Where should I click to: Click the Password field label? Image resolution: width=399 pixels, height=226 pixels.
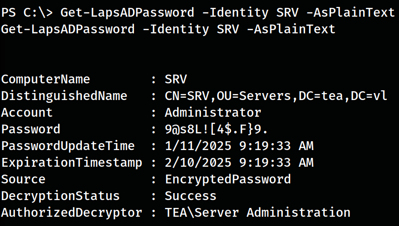(31, 129)
